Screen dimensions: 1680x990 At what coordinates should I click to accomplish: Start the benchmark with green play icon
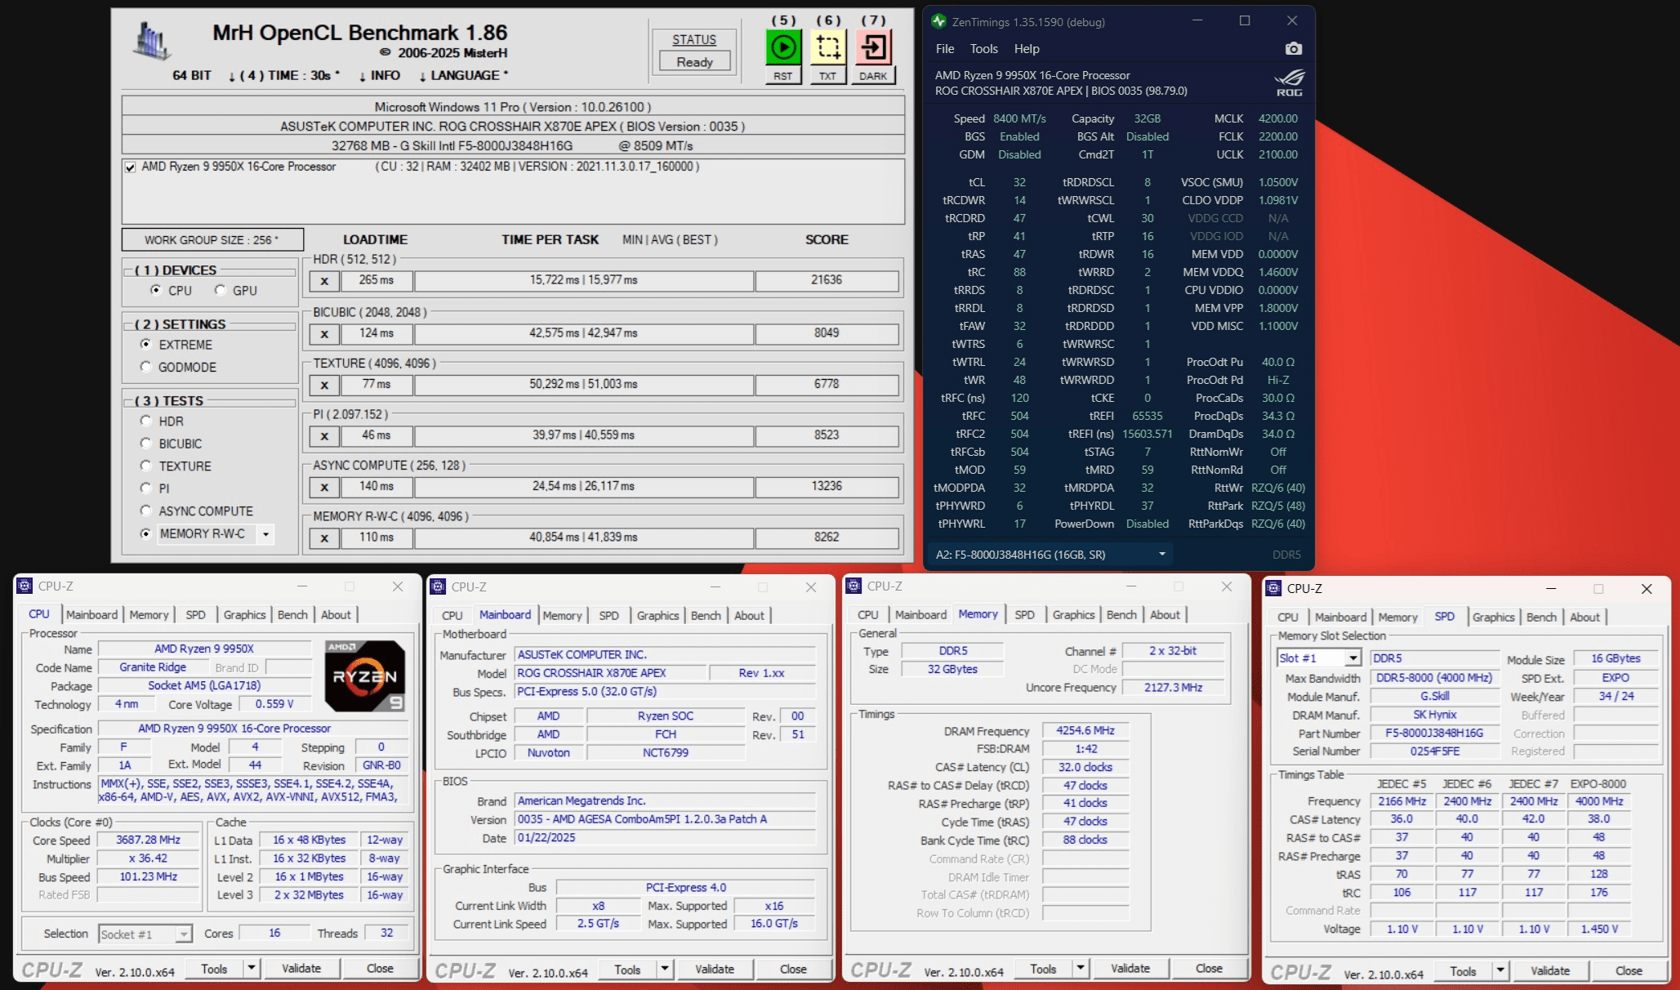[x=782, y=47]
